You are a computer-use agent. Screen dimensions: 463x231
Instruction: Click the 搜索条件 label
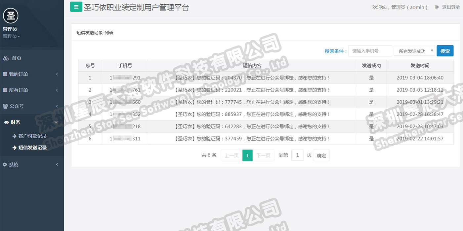point(336,51)
